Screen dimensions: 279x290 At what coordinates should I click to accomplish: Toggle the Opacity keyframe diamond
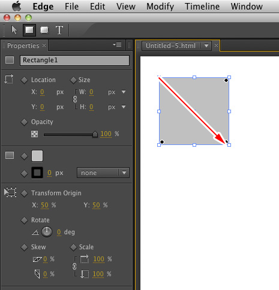tap(24, 122)
